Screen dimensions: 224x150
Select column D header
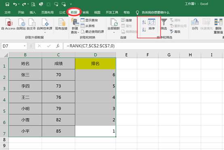coord(95,55)
